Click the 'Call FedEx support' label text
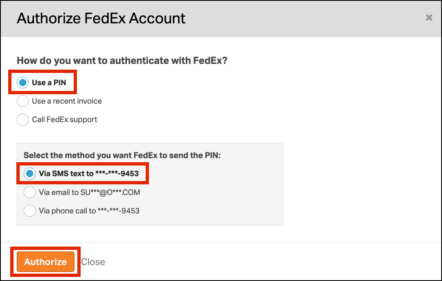442x281 pixels. coord(65,120)
